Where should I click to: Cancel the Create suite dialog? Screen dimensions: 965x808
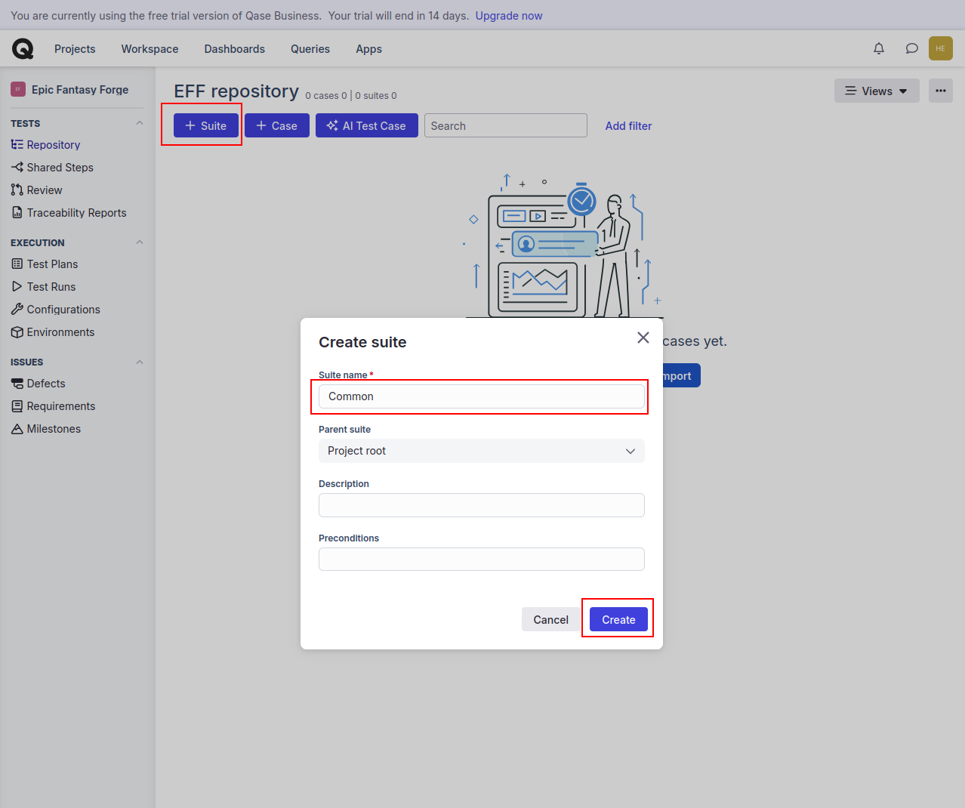[550, 619]
